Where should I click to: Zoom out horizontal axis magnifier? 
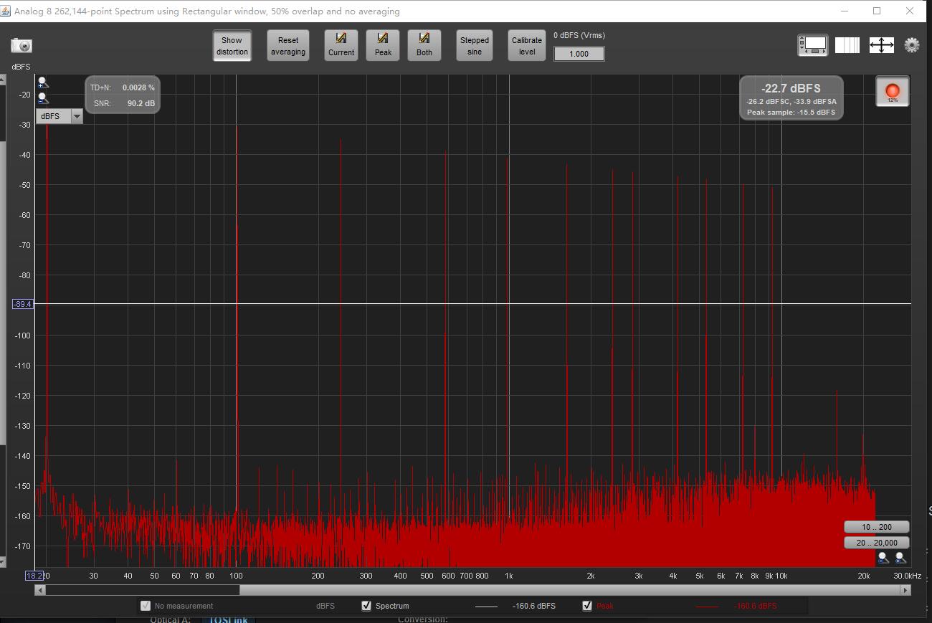(x=883, y=558)
